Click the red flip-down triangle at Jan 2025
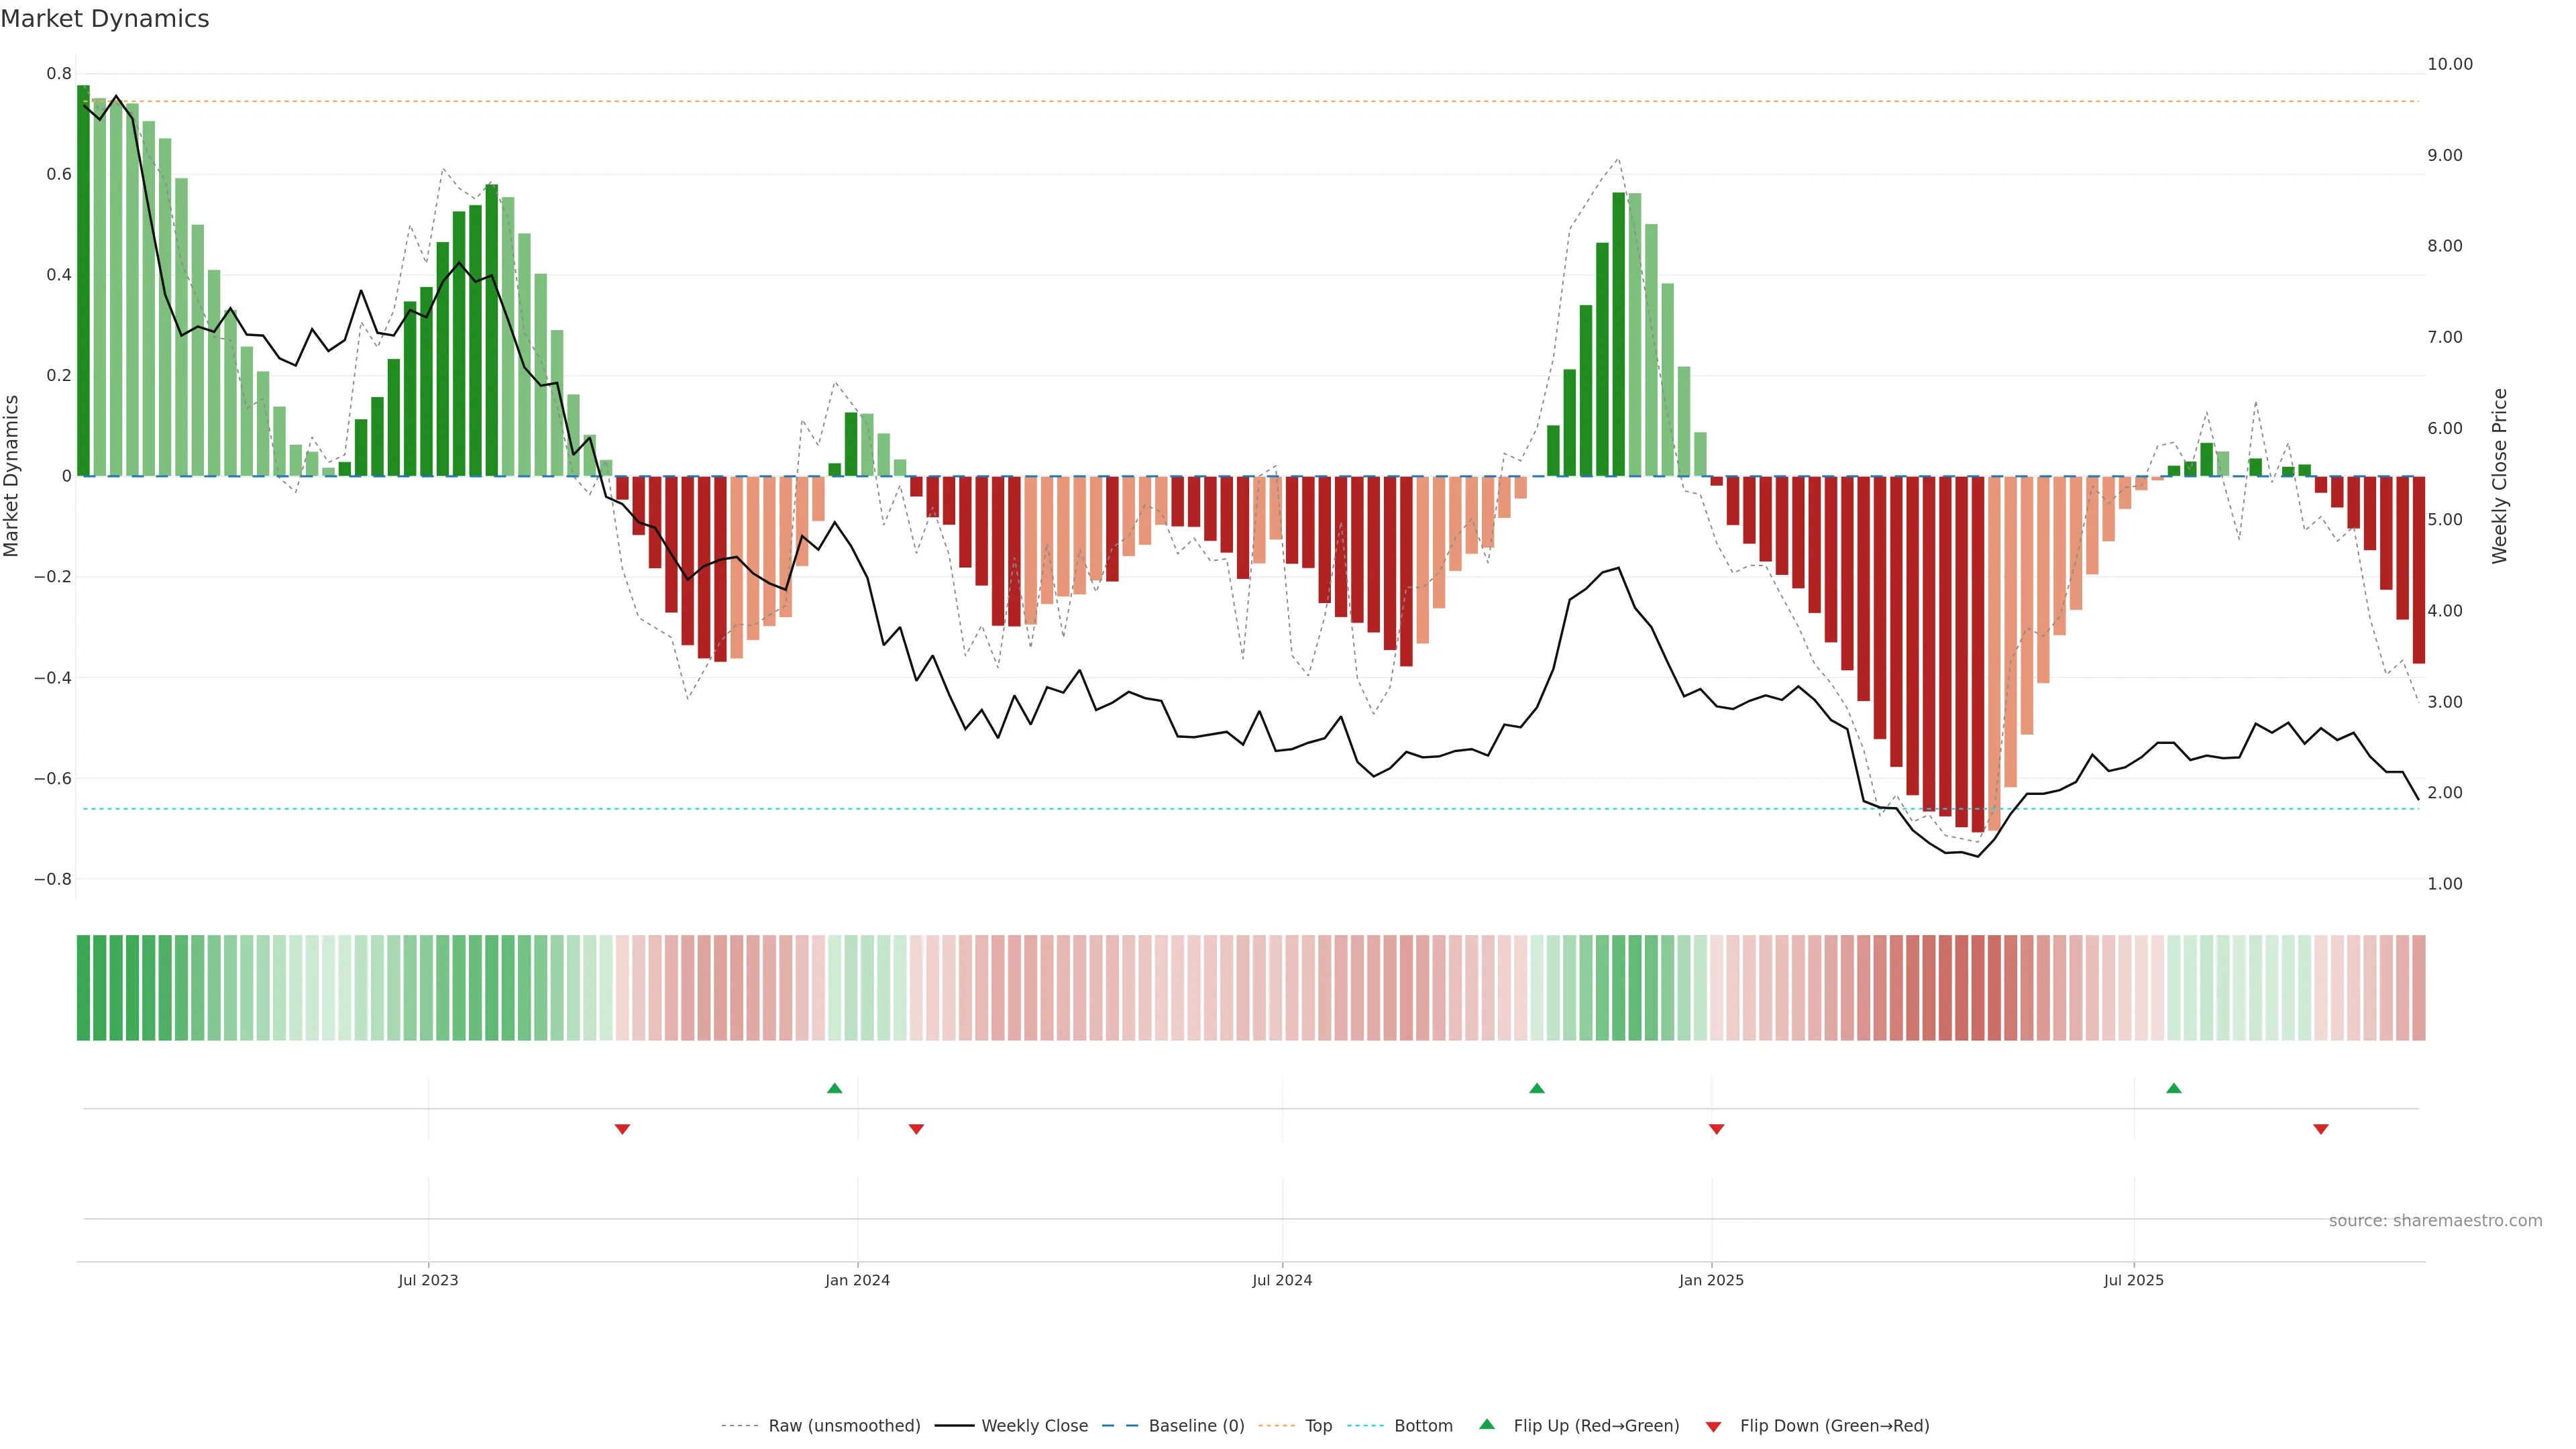Viewport: 2576px width, 1449px height. coord(1717,1129)
